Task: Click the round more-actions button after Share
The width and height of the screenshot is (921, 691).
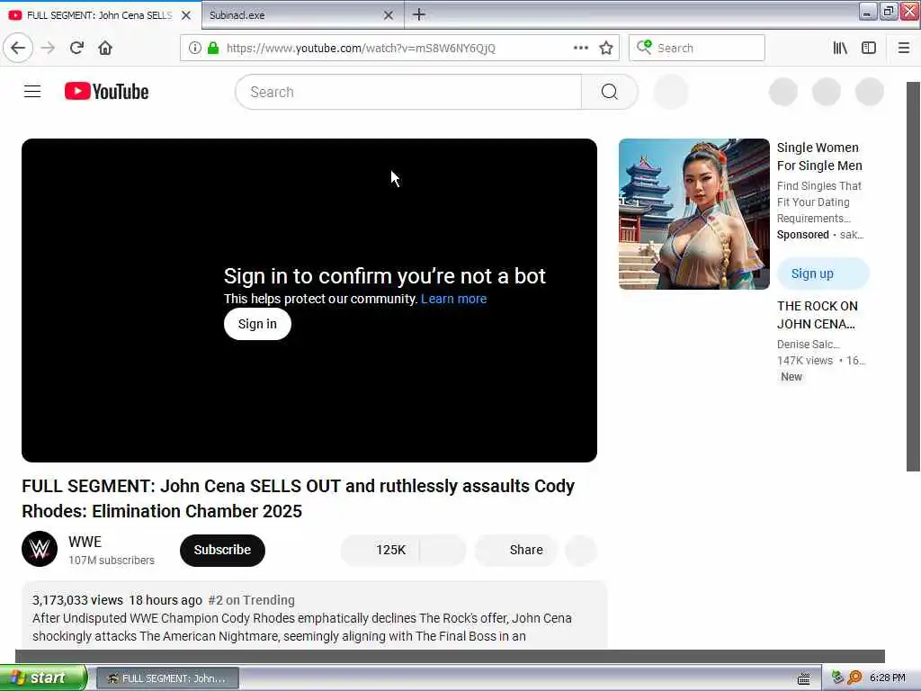Action: point(581,551)
